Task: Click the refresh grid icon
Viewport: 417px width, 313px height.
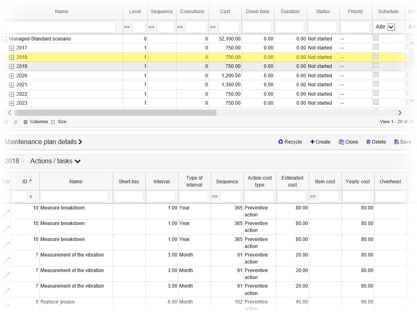Action: coord(16,122)
